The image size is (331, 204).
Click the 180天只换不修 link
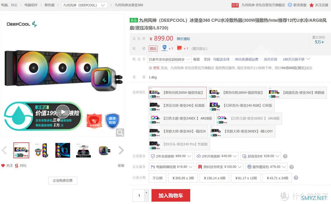294,59
